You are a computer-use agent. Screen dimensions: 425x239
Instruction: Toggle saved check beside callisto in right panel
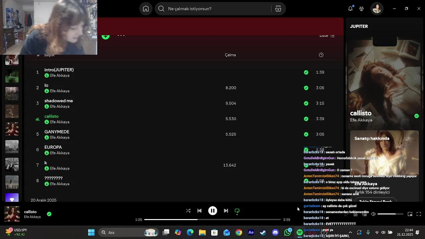417,116
